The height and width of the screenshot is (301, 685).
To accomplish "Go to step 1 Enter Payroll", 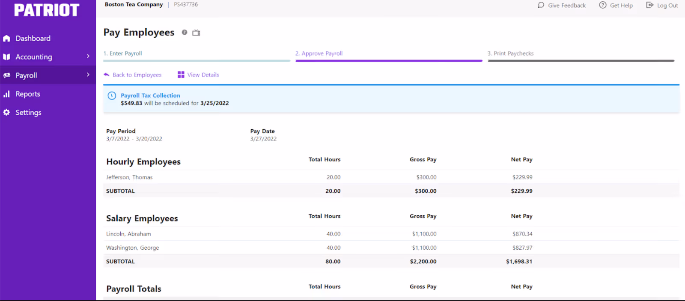I will click(123, 54).
